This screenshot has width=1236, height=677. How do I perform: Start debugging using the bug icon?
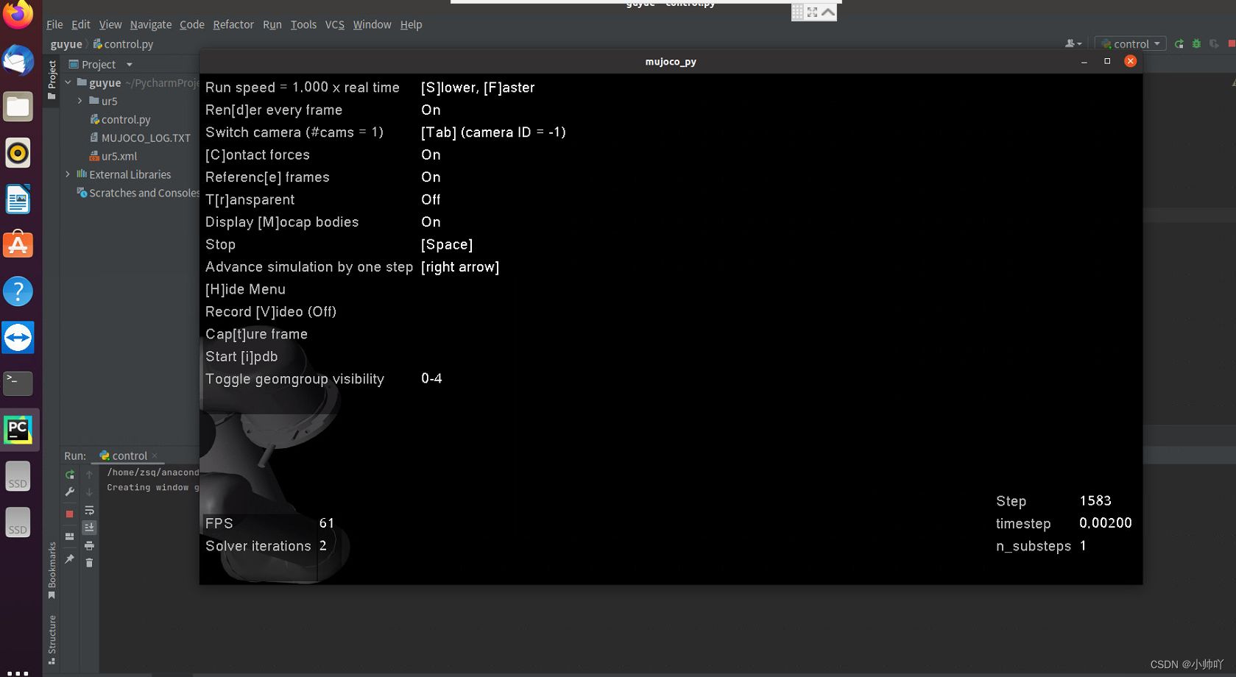tap(1196, 44)
